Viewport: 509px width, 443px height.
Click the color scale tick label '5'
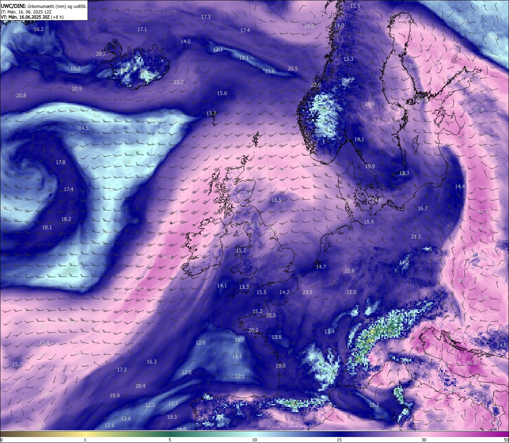[x=170, y=440]
